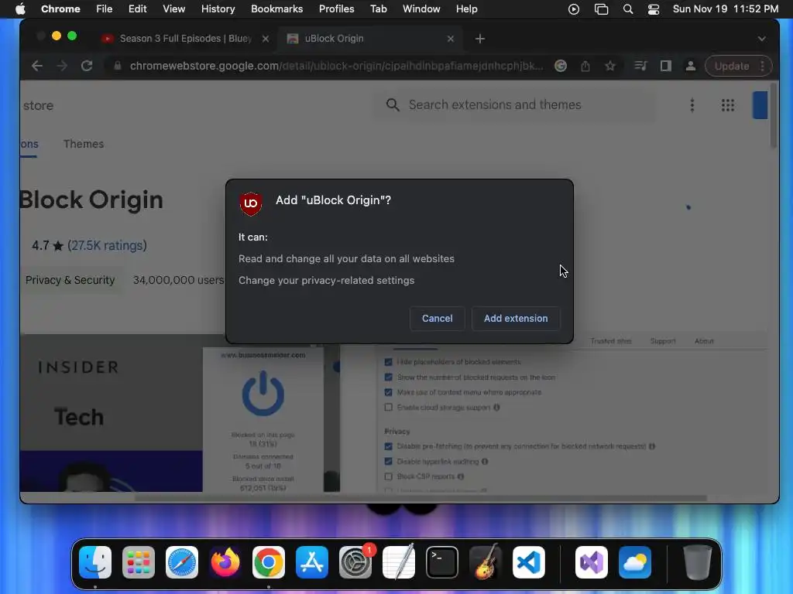Click the Update button in Chrome toolbar

tap(738, 66)
